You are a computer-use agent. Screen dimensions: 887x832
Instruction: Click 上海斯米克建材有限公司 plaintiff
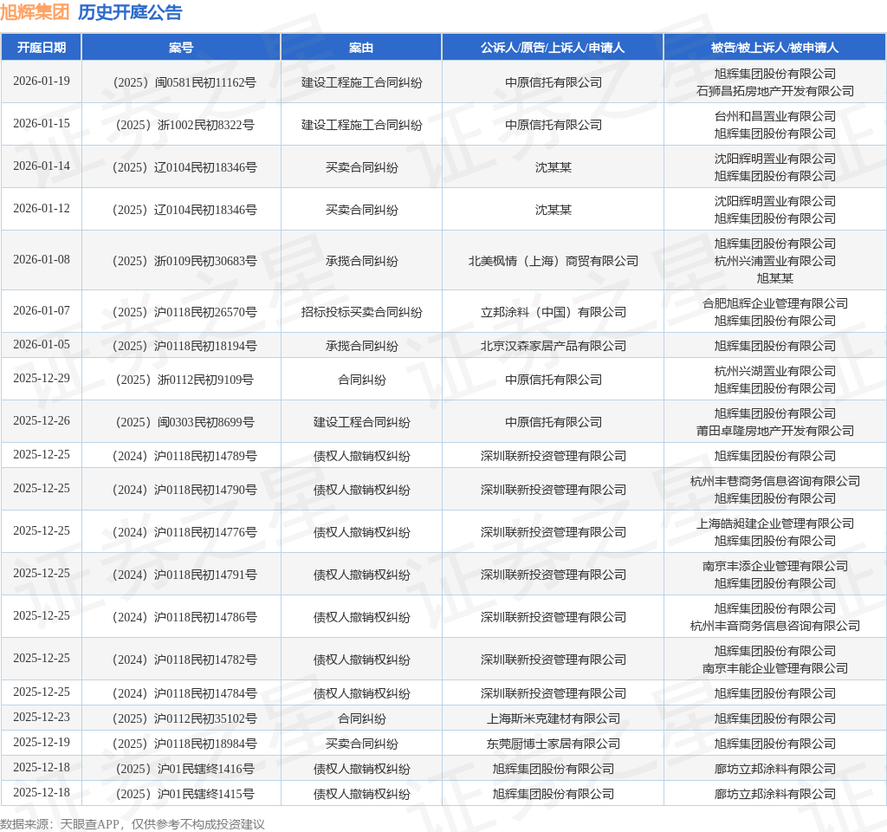[554, 718]
